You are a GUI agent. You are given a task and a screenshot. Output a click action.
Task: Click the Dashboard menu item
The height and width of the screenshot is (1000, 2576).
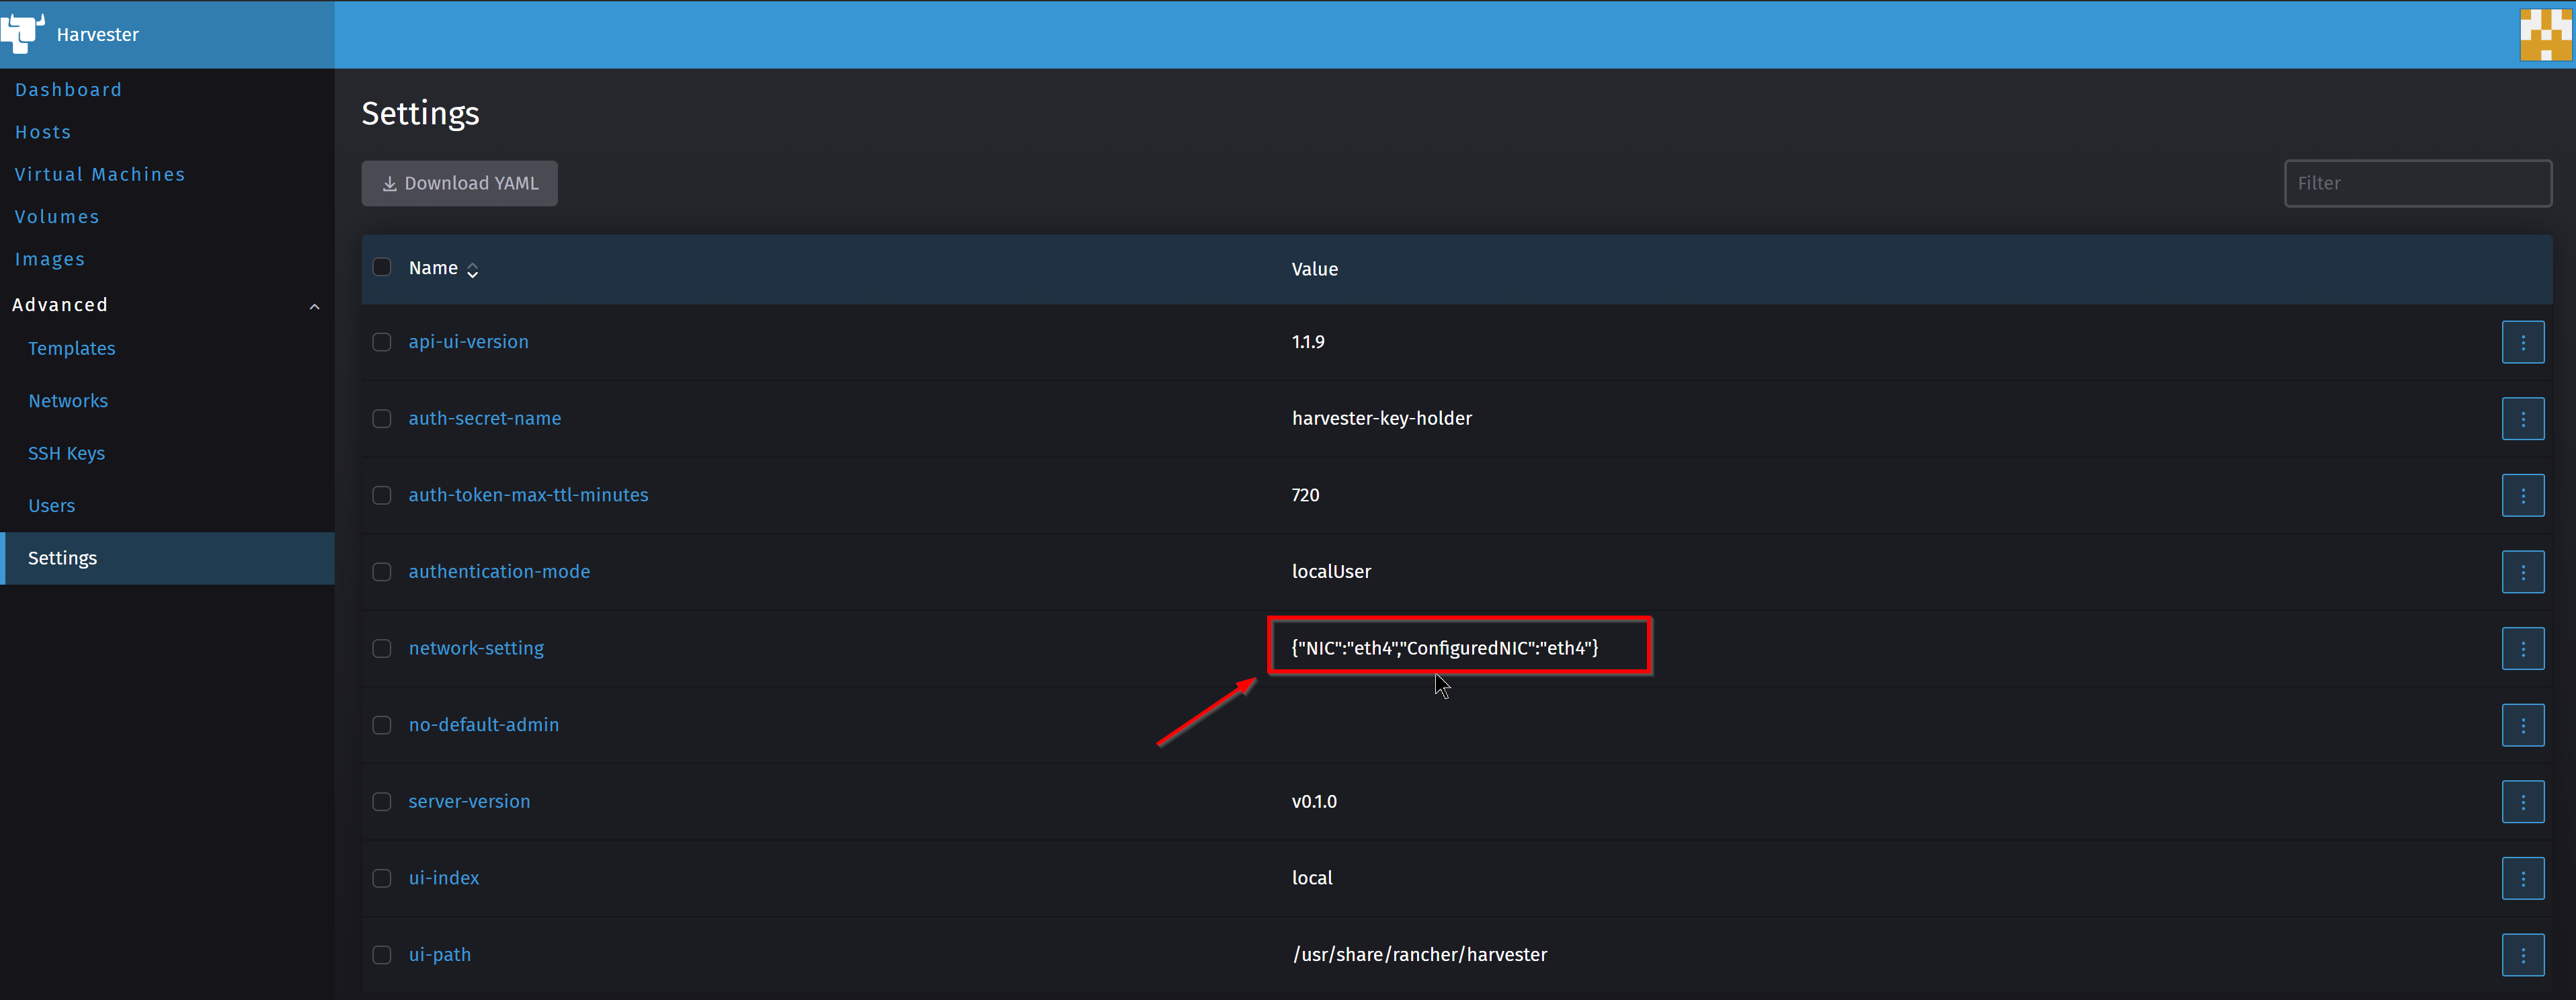pos(67,89)
